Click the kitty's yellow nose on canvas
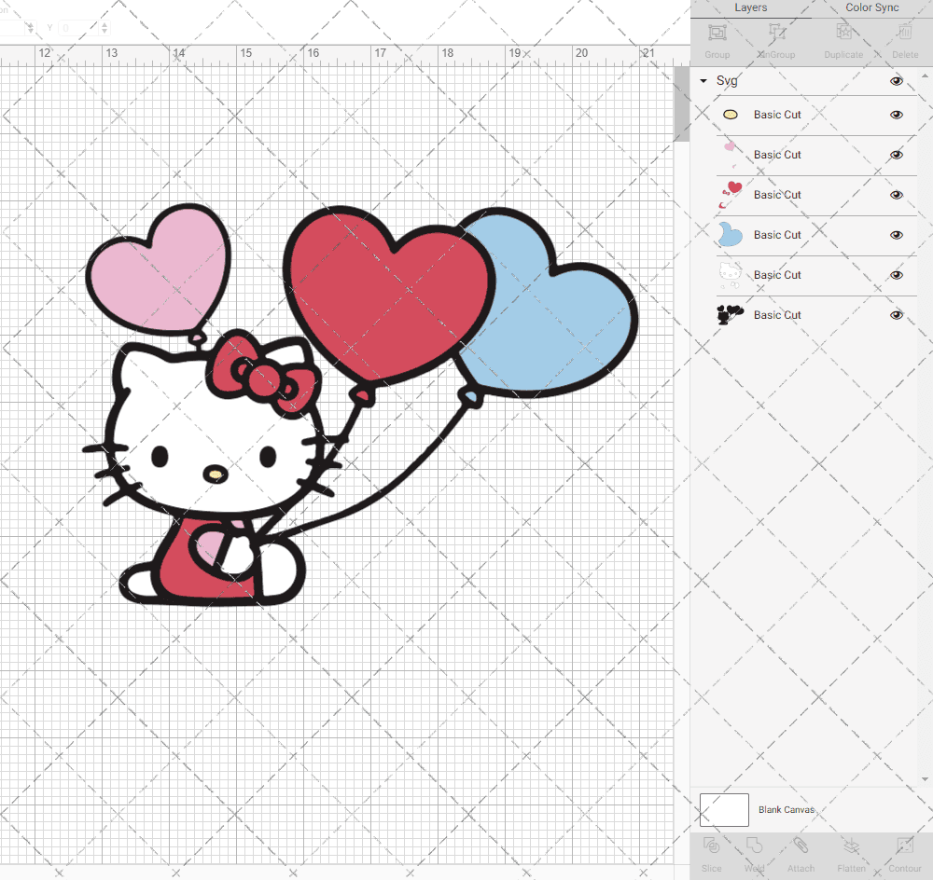Screen dimensions: 933x880 (x=216, y=474)
